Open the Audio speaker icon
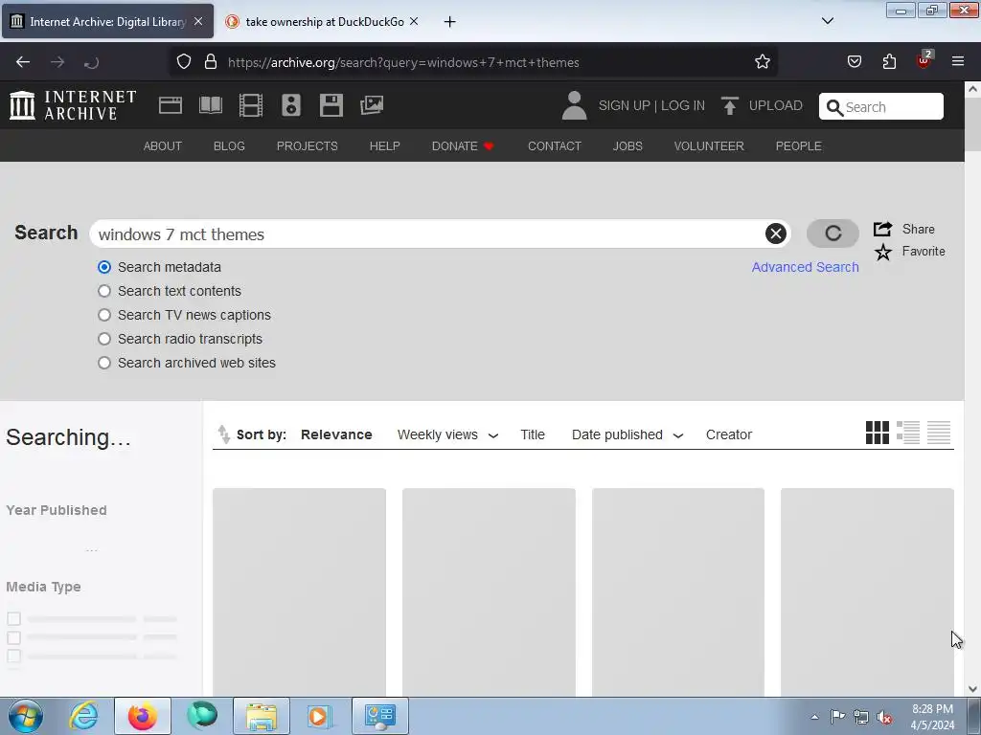This screenshot has height=735, width=981. point(291,105)
